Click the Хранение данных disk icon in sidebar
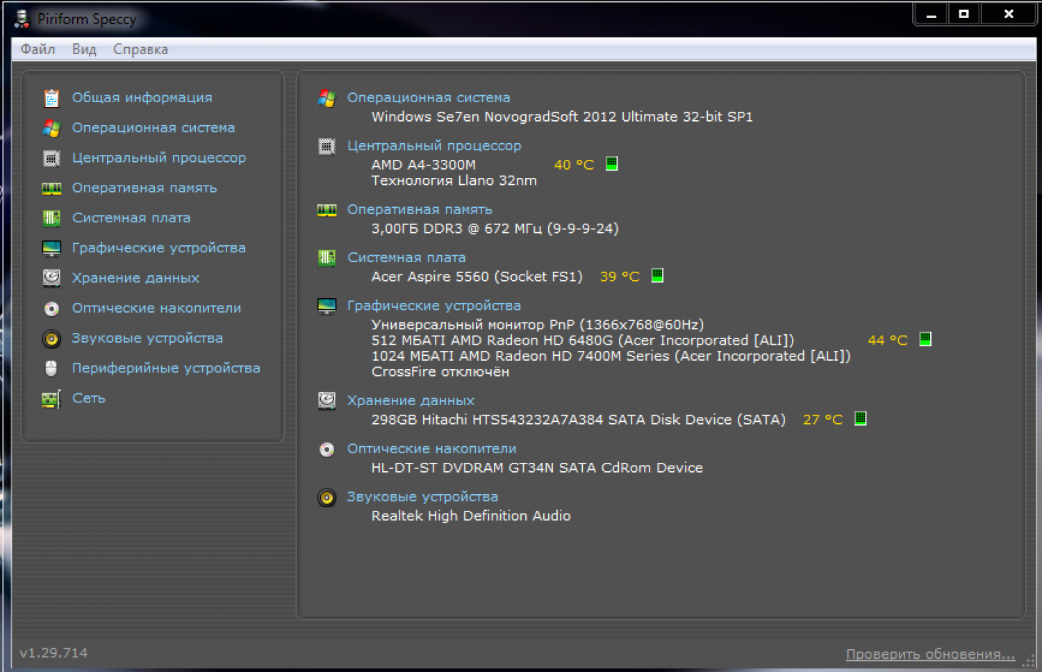Screen dimensions: 1042x672 coord(51,278)
